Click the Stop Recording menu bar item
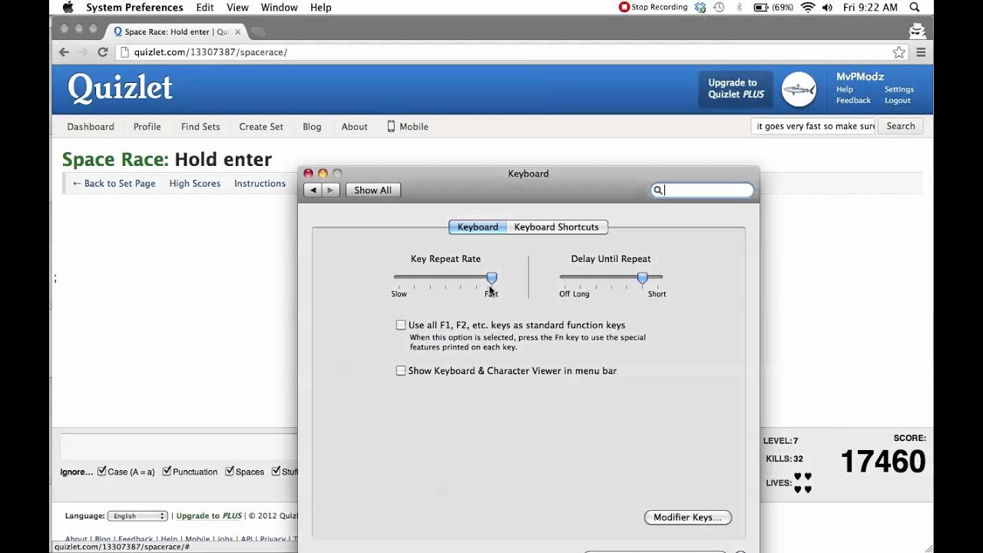Viewport: 983px width, 553px height. (x=653, y=8)
